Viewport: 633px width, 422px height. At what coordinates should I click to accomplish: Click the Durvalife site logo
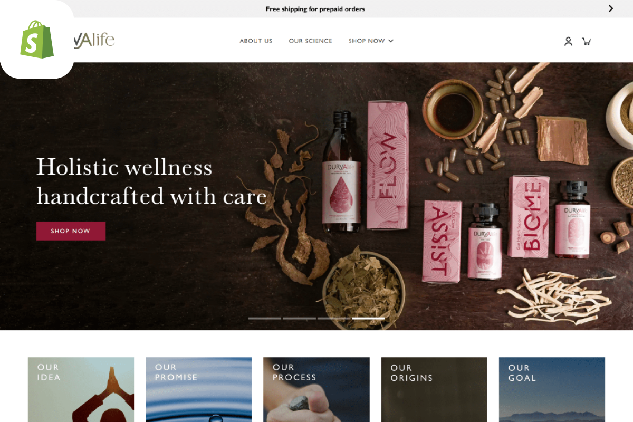(x=94, y=40)
